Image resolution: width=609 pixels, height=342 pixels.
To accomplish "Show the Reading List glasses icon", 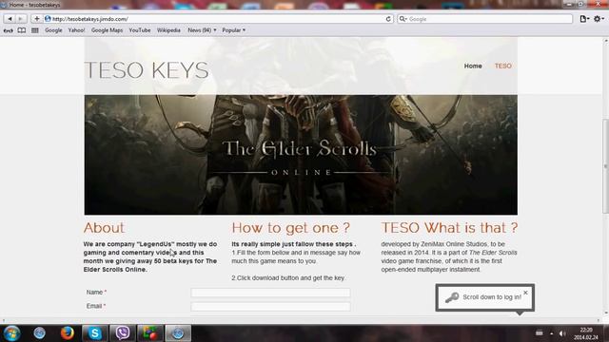I will point(9,30).
